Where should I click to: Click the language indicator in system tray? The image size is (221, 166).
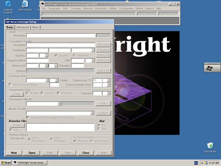[196, 163]
